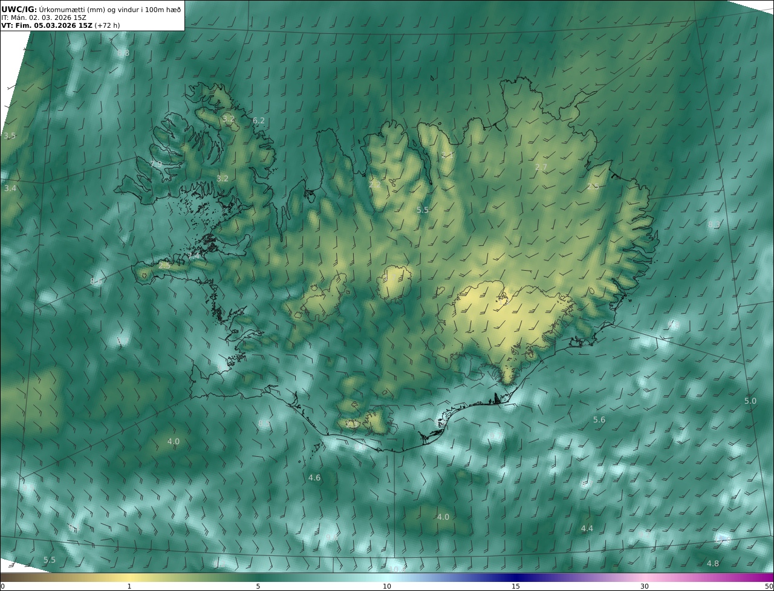Click the 4.6 value label on map
774x591 pixels.
314,478
